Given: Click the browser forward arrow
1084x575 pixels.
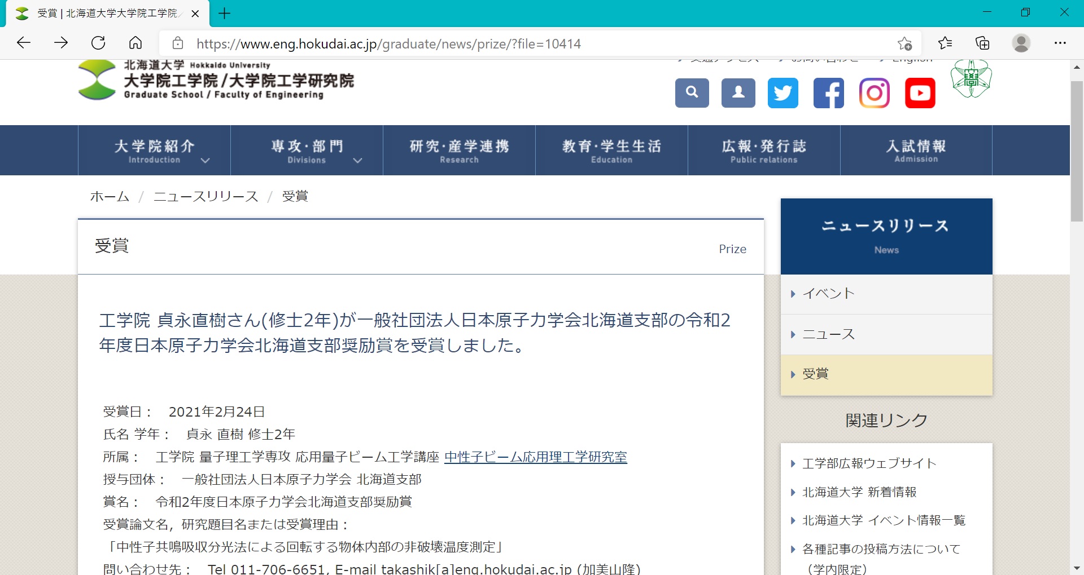Looking at the screenshot, I should [61, 43].
